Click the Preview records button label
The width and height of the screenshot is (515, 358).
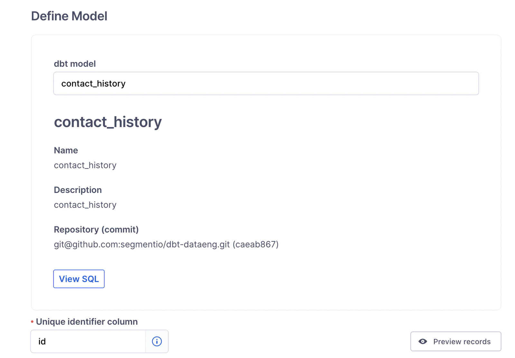(x=462, y=341)
